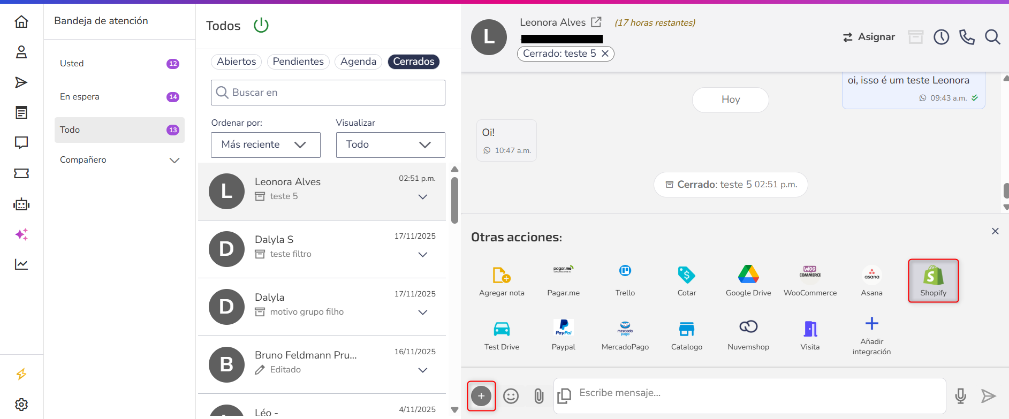Open the Cotar action
The height and width of the screenshot is (419, 1009).
[687, 281]
